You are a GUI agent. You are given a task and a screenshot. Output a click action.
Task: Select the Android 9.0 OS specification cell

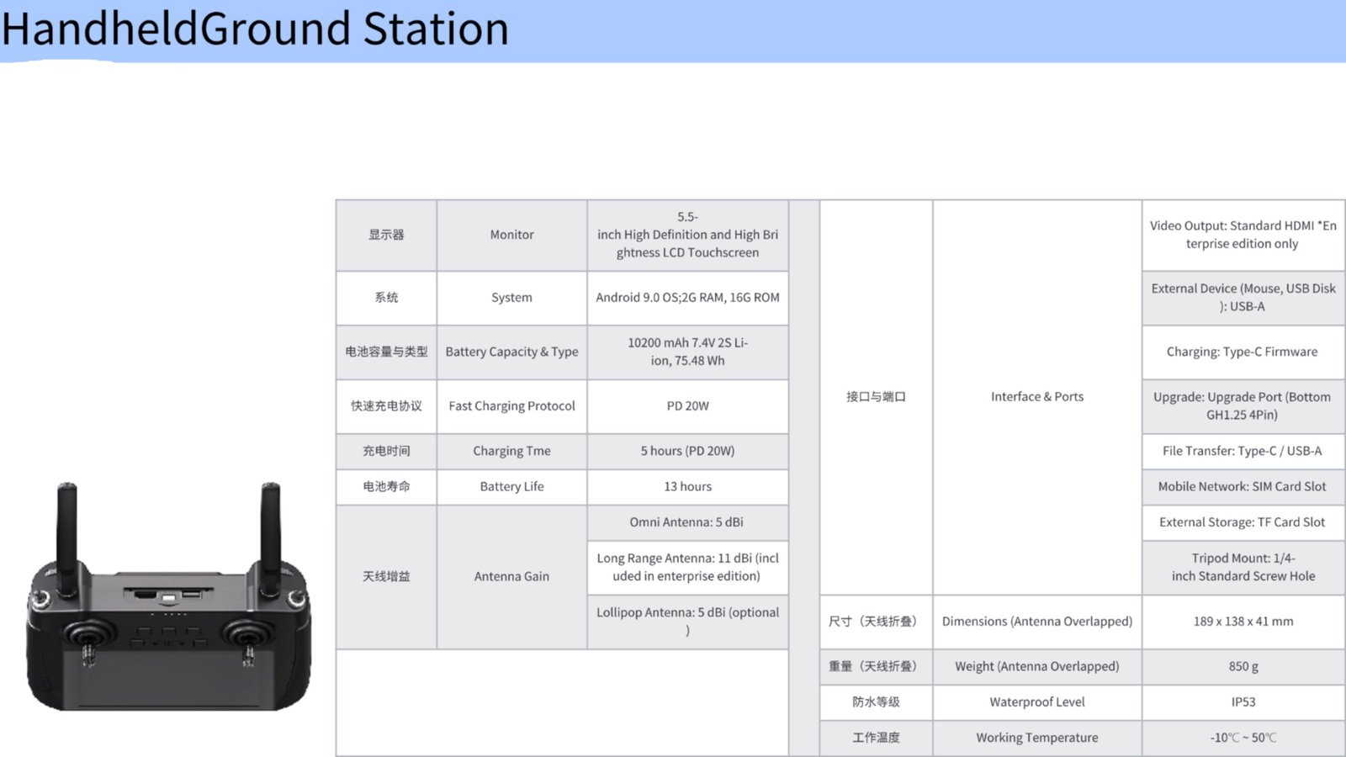click(x=687, y=298)
